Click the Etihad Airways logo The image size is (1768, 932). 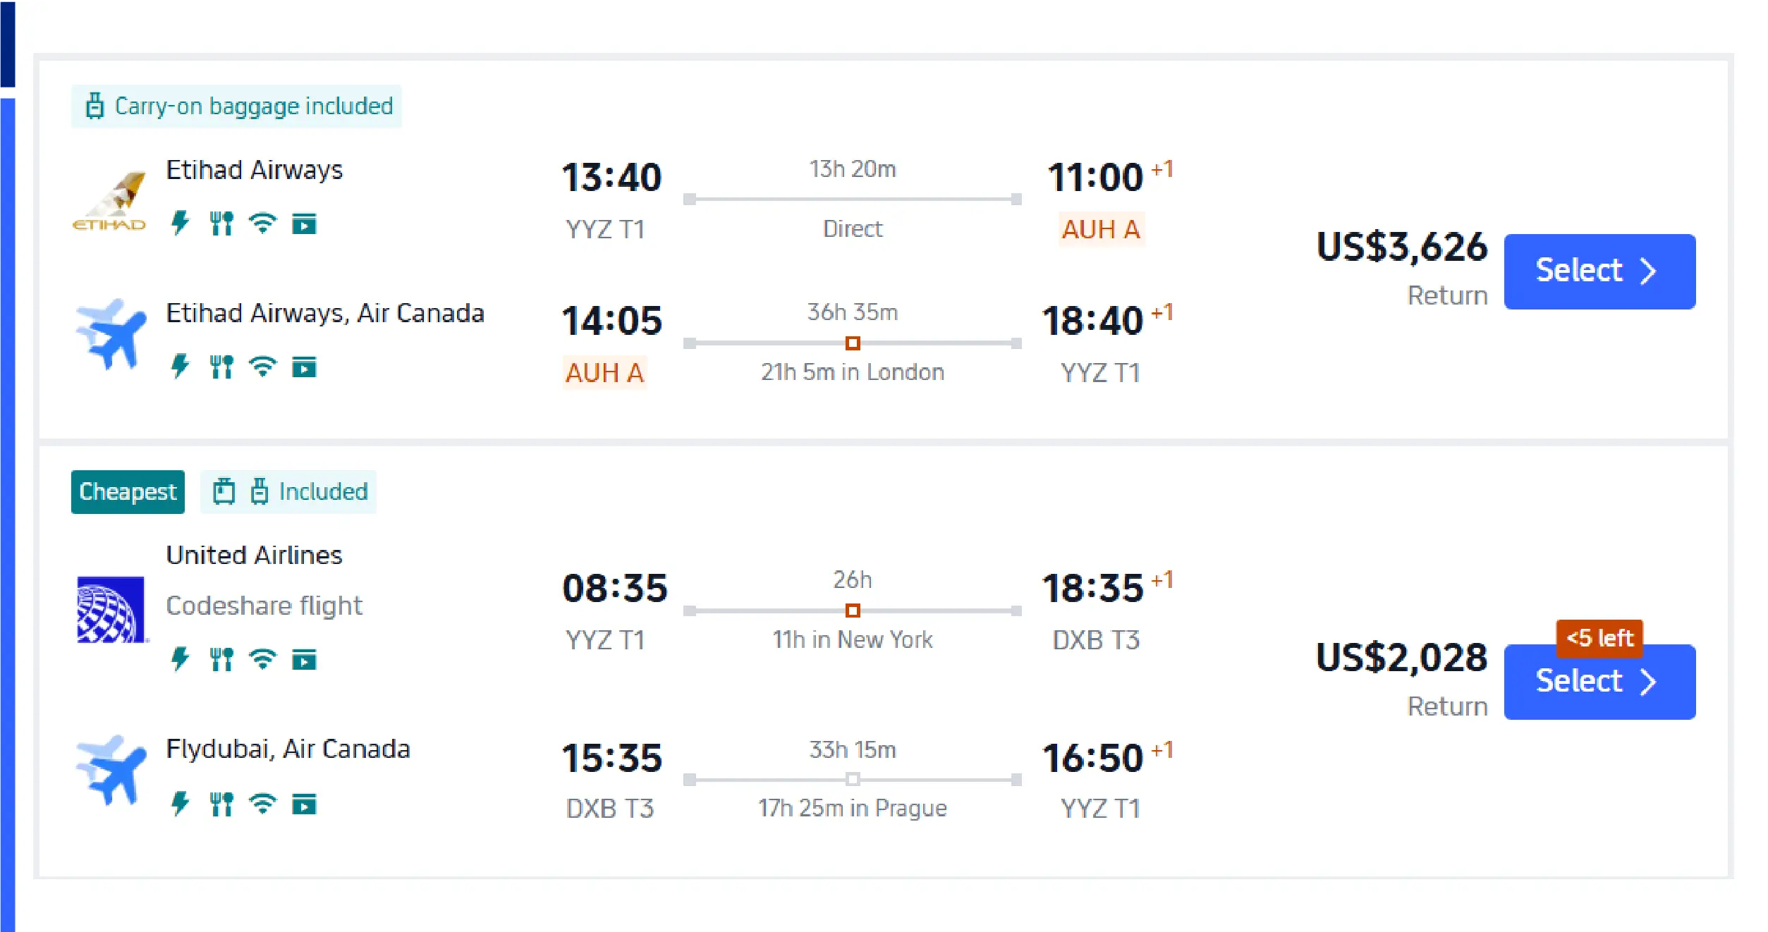tap(109, 200)
